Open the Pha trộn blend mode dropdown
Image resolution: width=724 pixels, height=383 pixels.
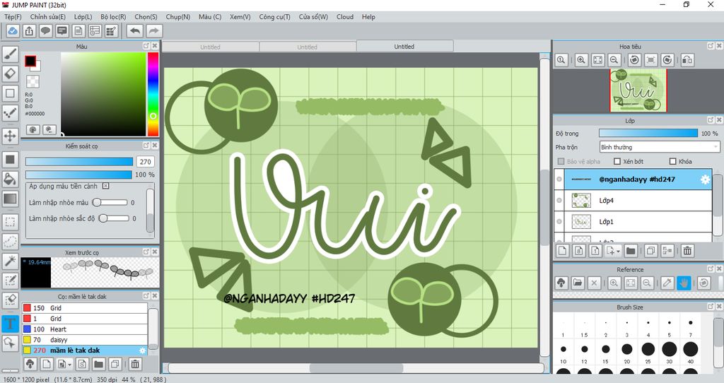[x=660, y=147]
